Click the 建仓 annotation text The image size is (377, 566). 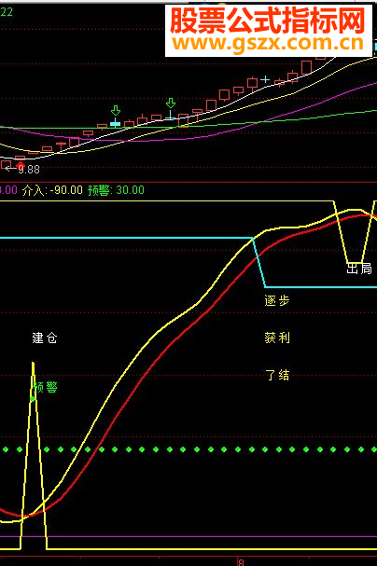tap(45, 338)
